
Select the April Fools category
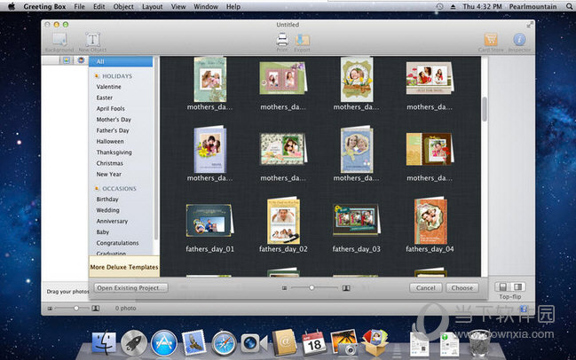tap(111, 109)
